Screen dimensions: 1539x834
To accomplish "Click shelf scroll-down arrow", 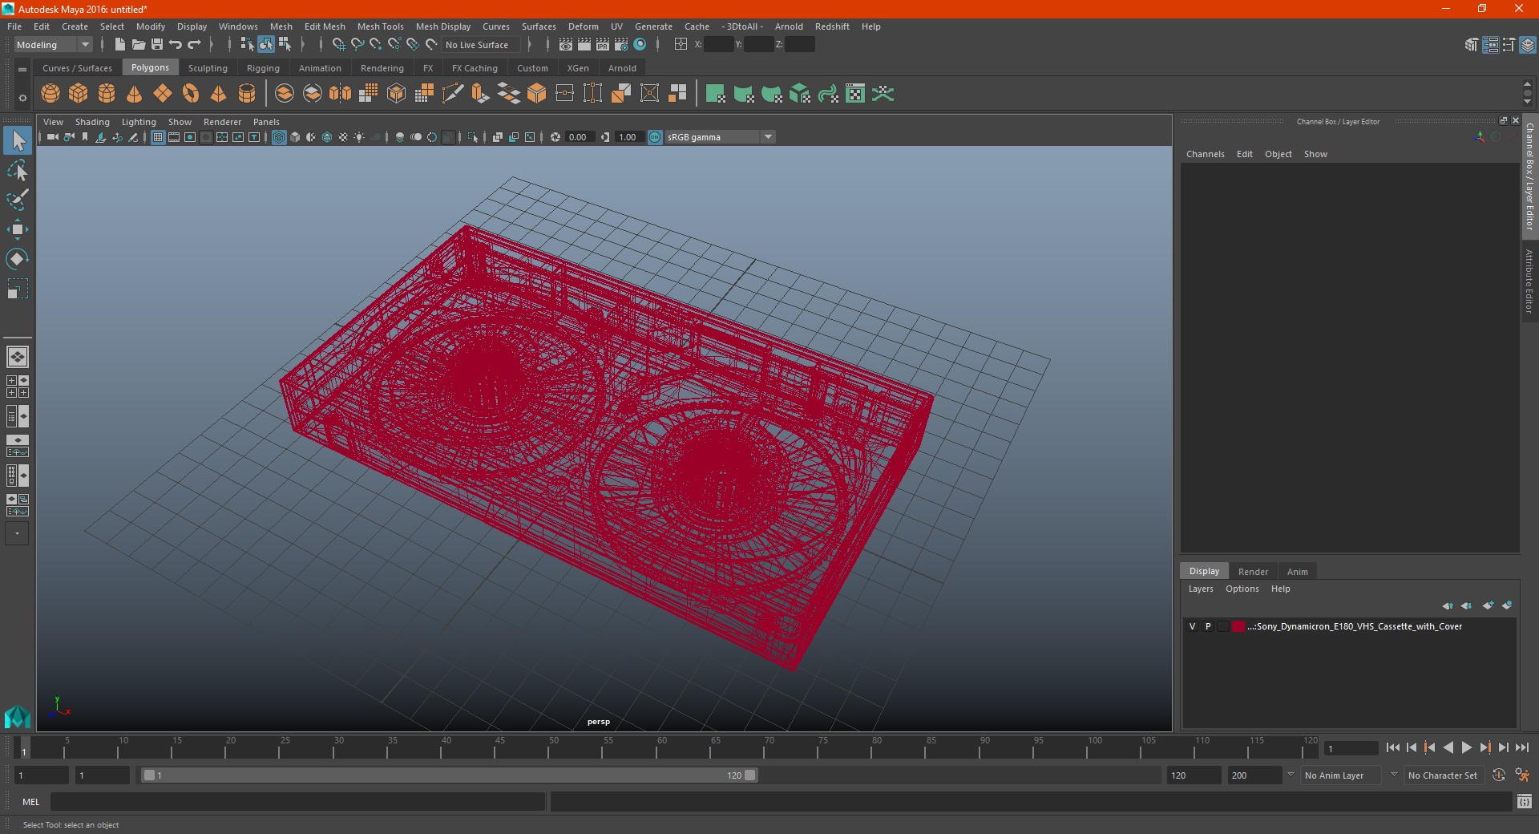I will (1527, 102).
